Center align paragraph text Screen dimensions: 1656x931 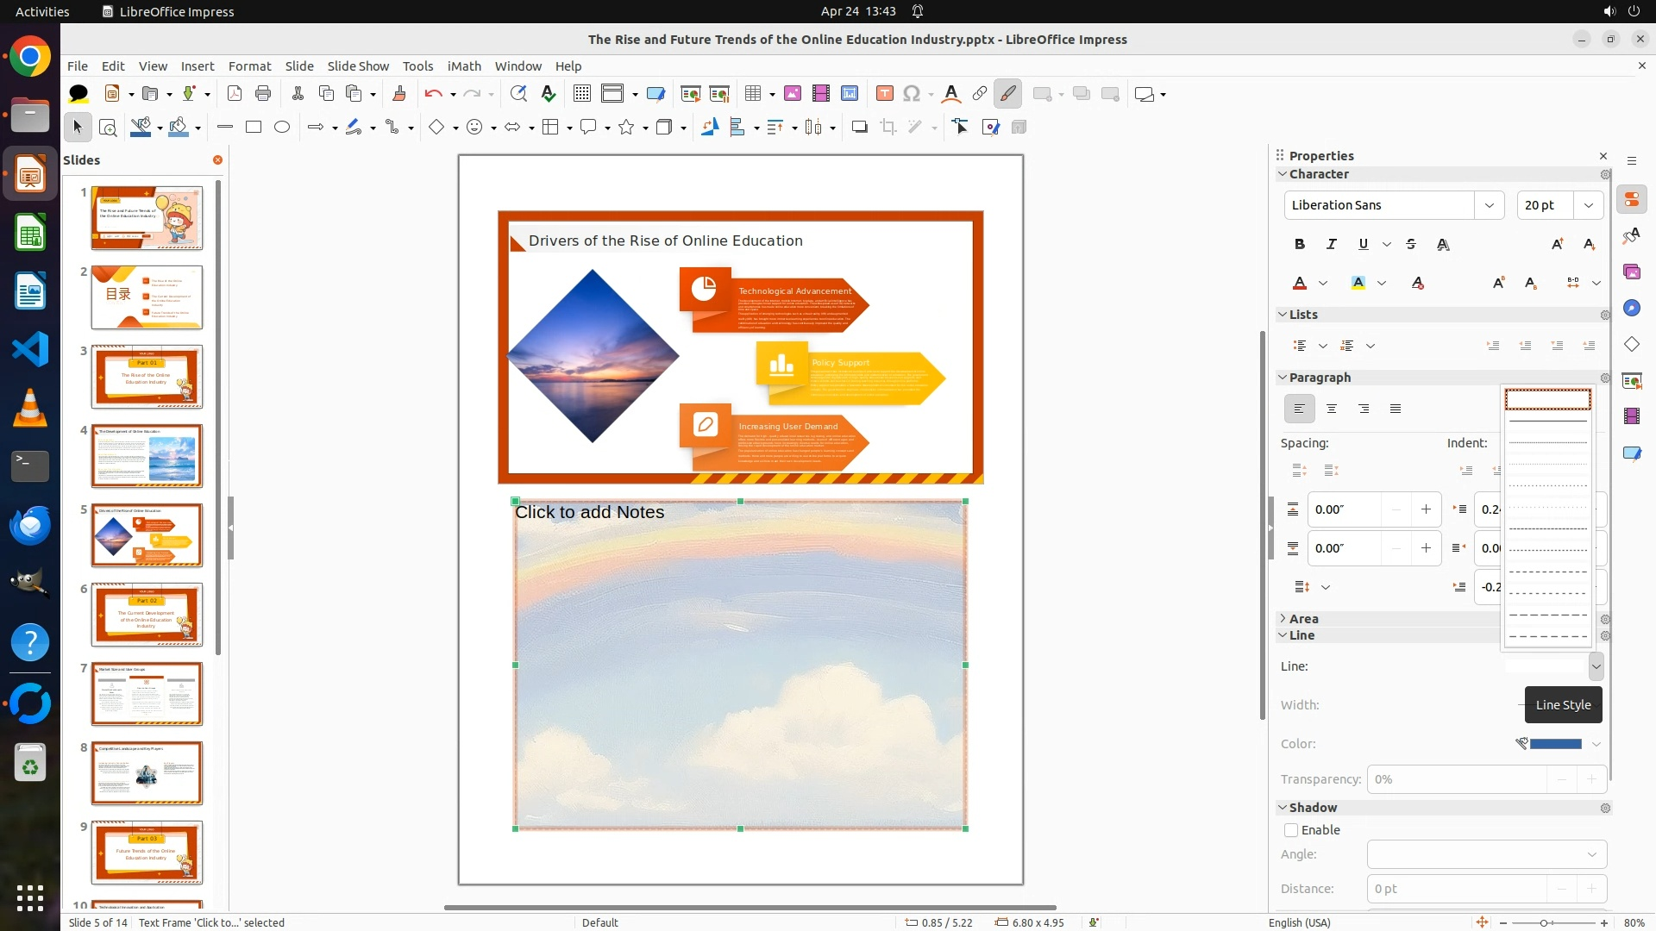tap(1332, 409)
